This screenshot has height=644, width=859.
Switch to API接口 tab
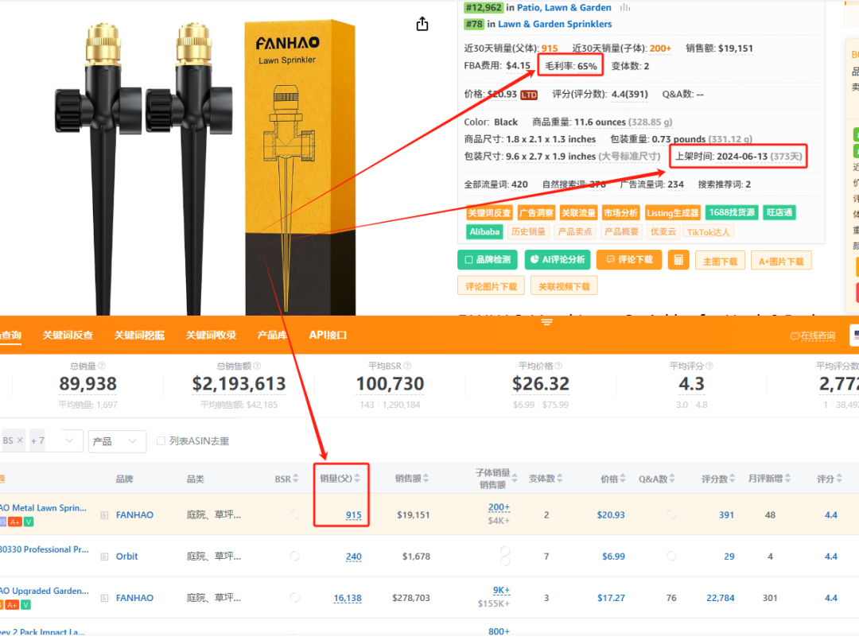328,336
